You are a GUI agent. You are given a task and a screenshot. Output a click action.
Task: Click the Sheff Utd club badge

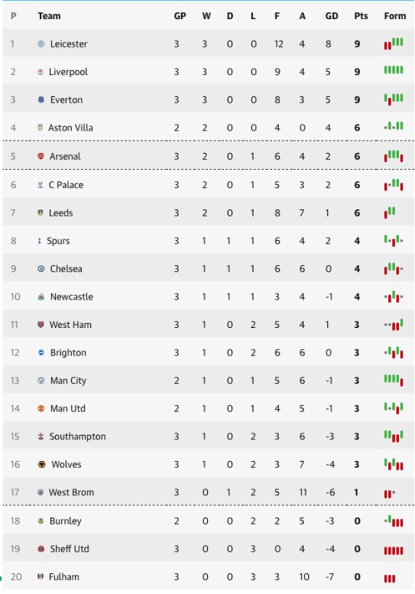click(41, 549)
